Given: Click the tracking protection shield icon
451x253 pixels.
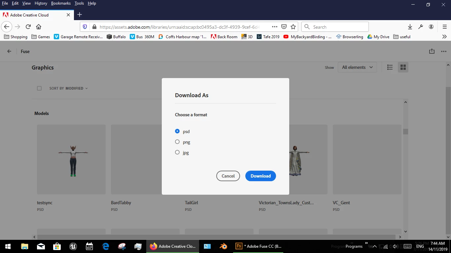Looking at the screenshot, I should tap(85, 27).
